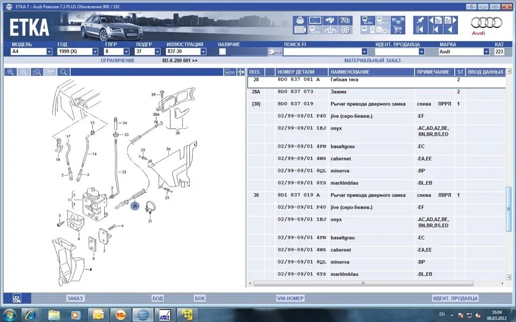Click the ОГРАНИЧЕНИЕ label

pyautogui.click(x=118, y=61)
